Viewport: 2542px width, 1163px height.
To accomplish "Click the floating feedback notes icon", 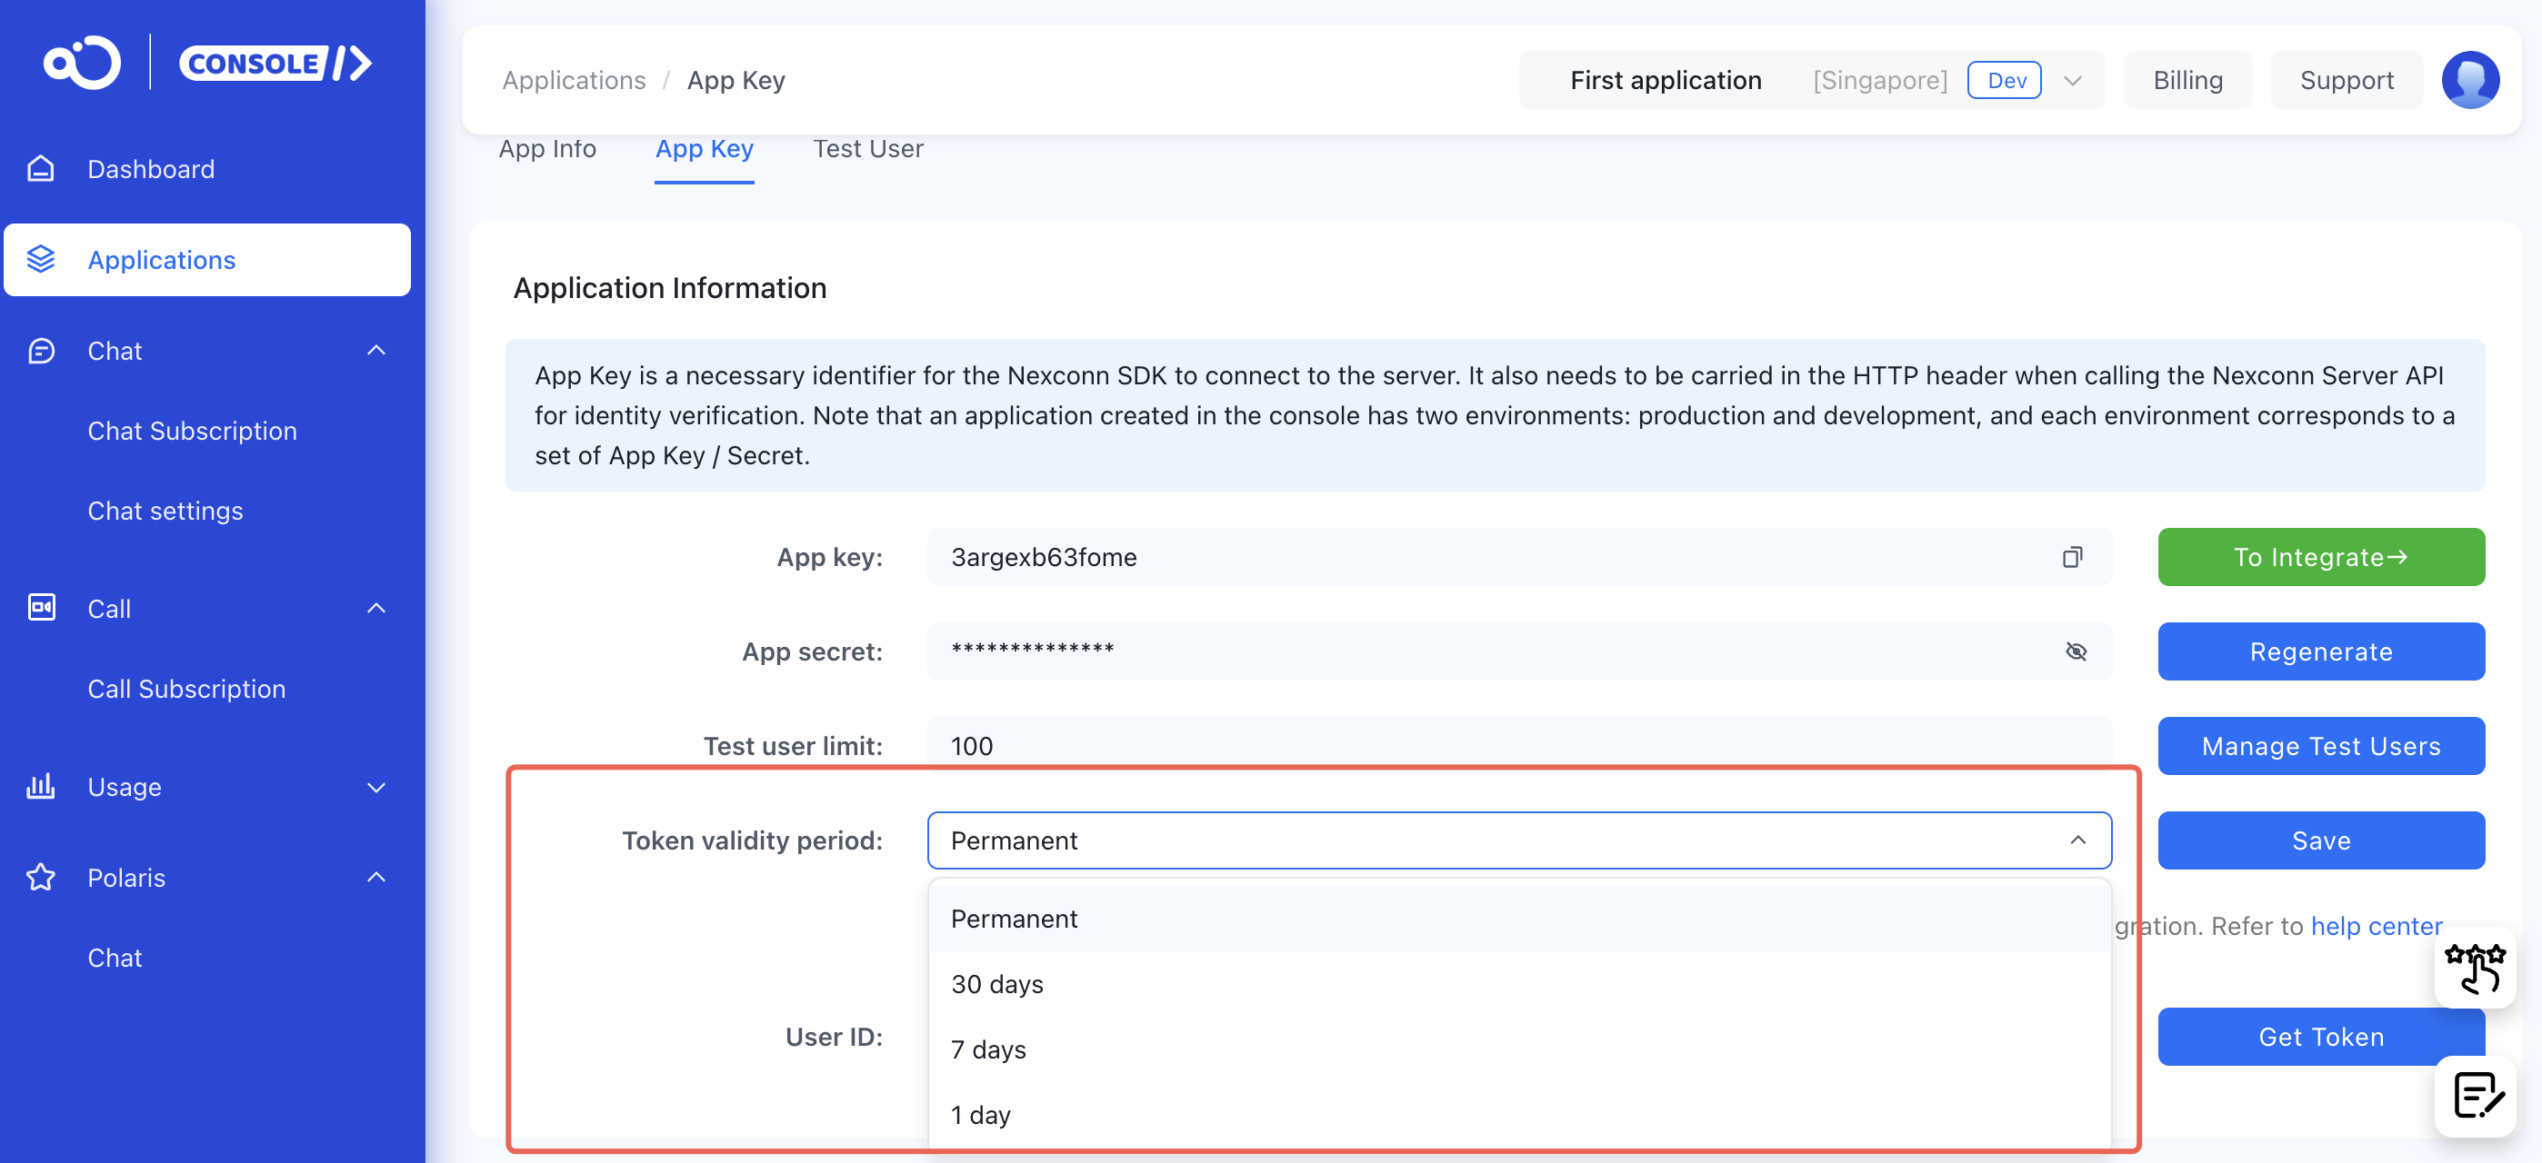I will coord(2476,1094).
